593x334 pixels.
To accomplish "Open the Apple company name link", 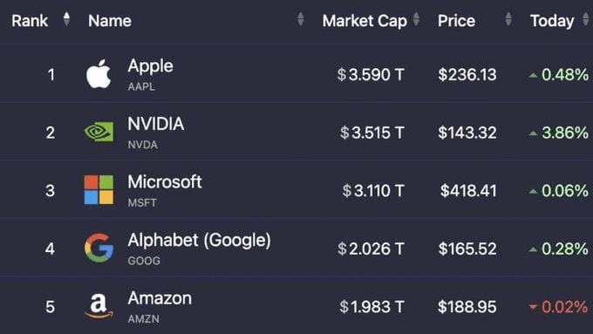I will pyautogui.click(x=151, y=66).
